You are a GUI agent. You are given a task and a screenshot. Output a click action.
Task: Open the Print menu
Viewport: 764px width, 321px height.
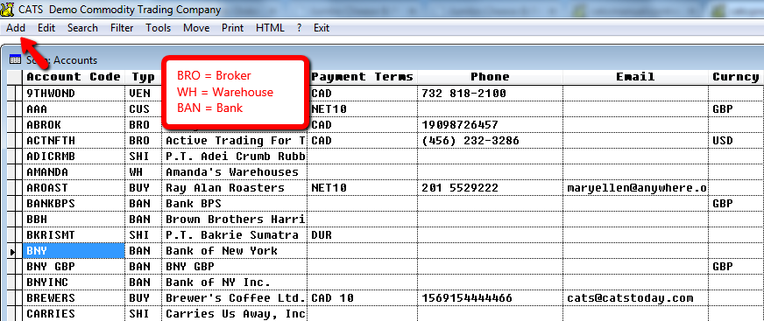pos(232,28)
